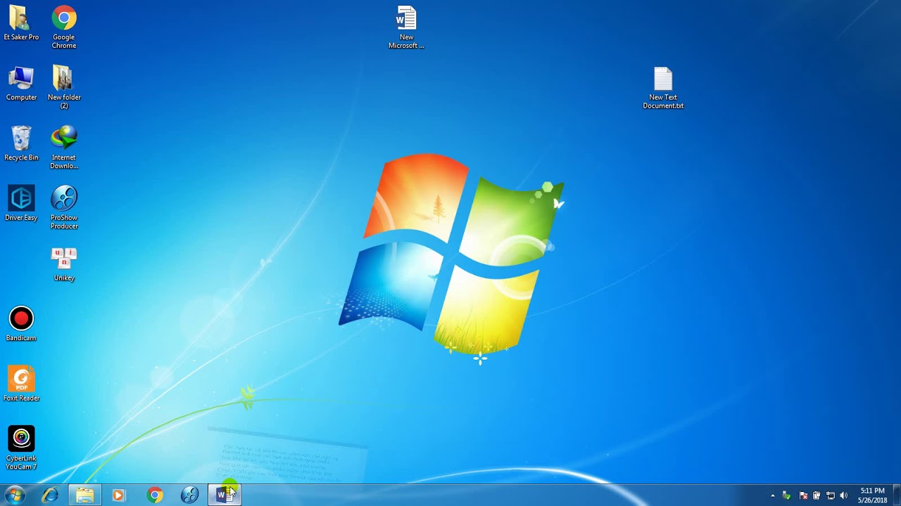The height and width of the screenshot is (506, 901).
Task: Click the power battery tray icon
Action: click(817, 496)
